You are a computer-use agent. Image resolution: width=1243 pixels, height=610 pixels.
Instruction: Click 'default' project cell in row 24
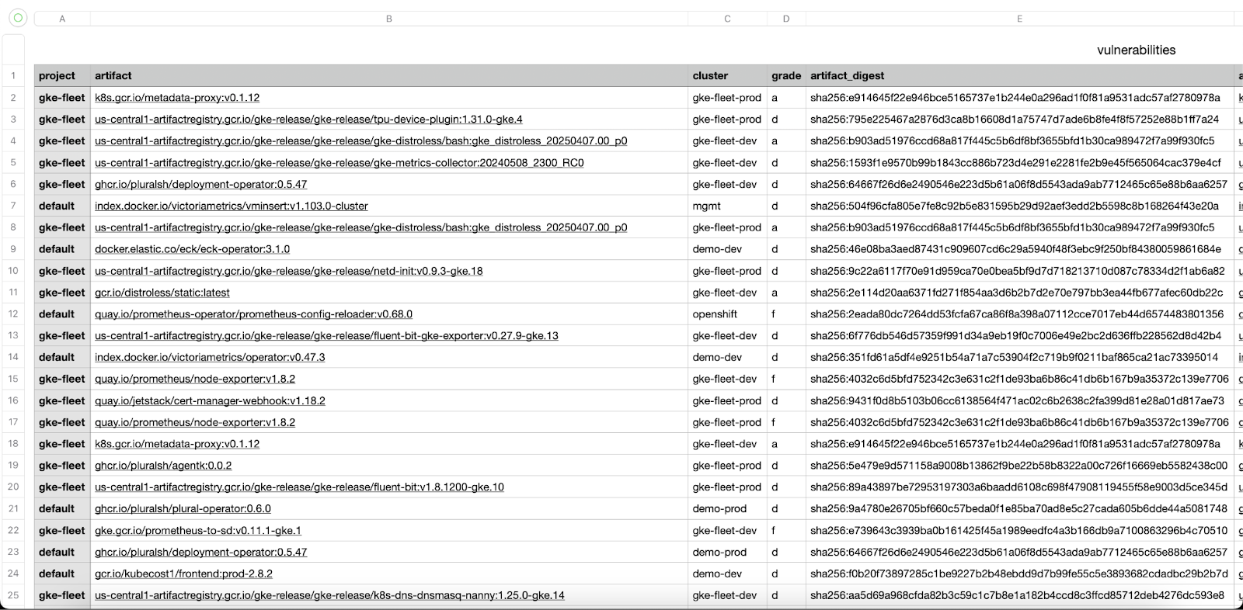pos(62,574)
